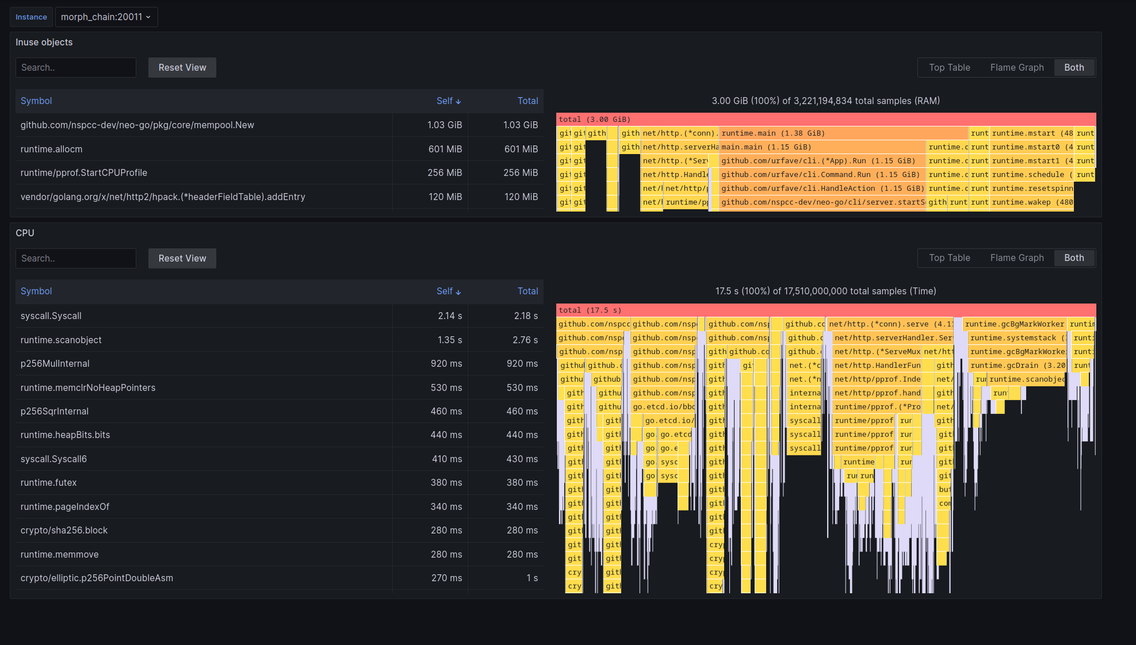Click the runtime.heapBits.bits row
This screenshot has height=645, width=1136.
279,435
